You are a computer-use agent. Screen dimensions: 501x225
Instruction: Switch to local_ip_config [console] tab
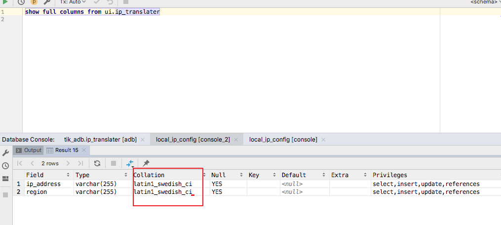(x=283, y=140)
